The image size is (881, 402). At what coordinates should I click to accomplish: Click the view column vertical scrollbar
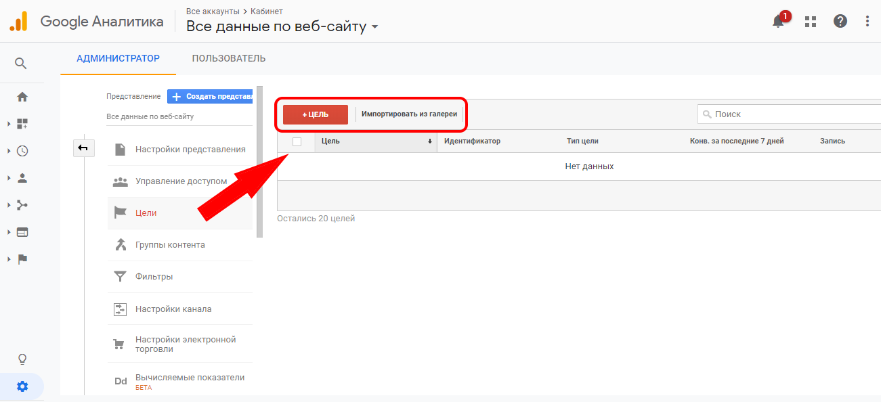point(260,162)
